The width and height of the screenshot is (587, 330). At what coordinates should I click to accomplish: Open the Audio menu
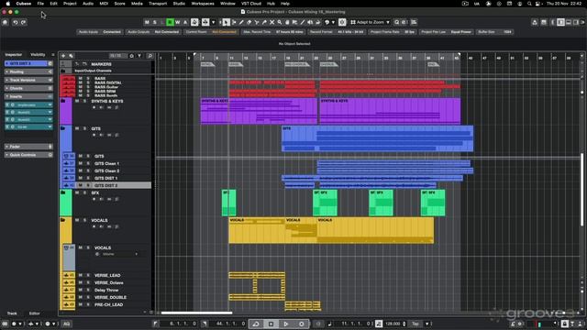pyautogui.click(x=88, y=4)
